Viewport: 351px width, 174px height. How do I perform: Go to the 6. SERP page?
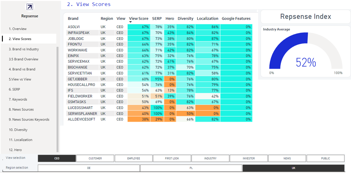[15, 89]
